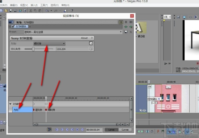Screen dimensions: 199x138
Task: Open the 帮助(H) menu
Action: (65, 5)
